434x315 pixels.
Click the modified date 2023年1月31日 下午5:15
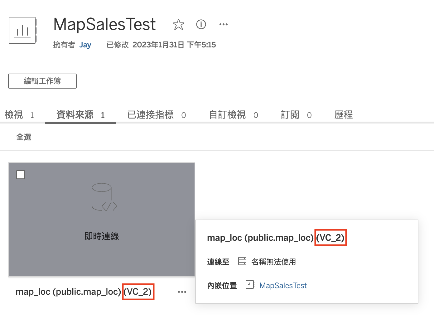[174, 45]
